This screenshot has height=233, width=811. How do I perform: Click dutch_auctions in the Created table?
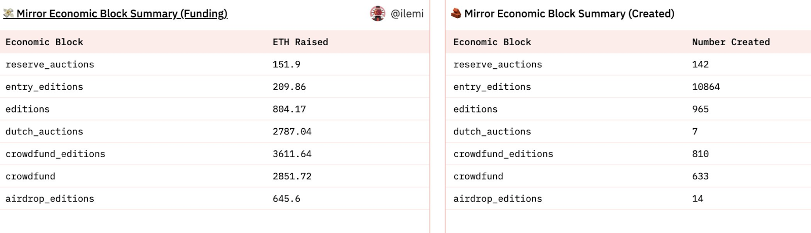(492, 131)
